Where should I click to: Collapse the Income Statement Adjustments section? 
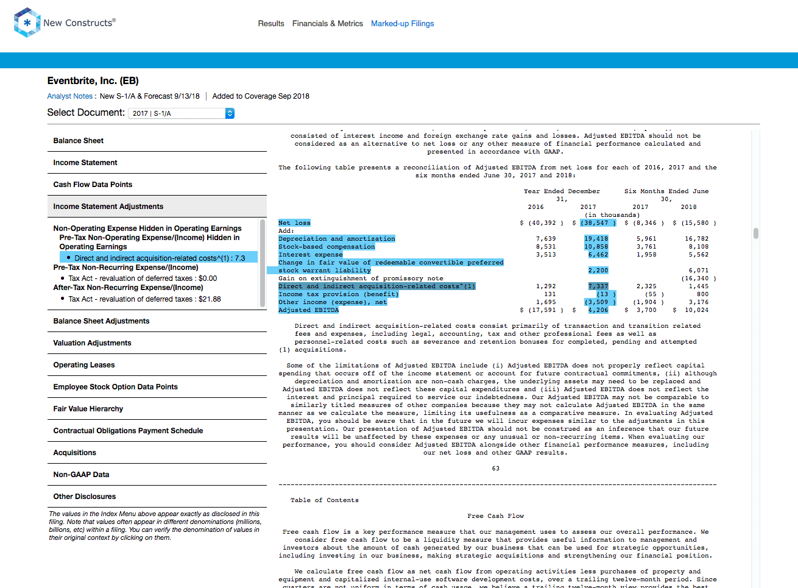(x=157, y=207)
